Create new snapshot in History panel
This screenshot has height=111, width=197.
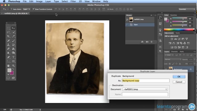[x=147, y=42]
